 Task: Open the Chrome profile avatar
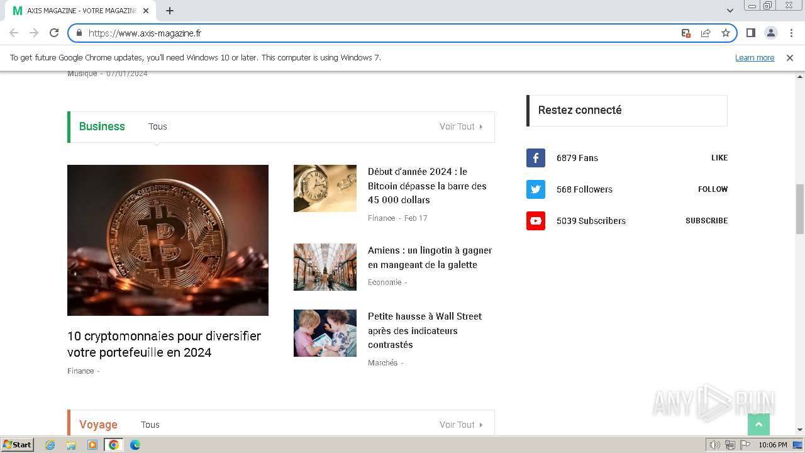click(770, 33)
